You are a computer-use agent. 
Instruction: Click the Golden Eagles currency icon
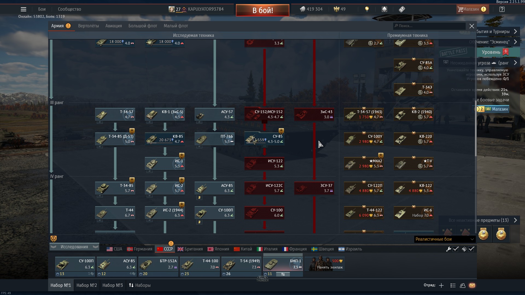[336, 9]
